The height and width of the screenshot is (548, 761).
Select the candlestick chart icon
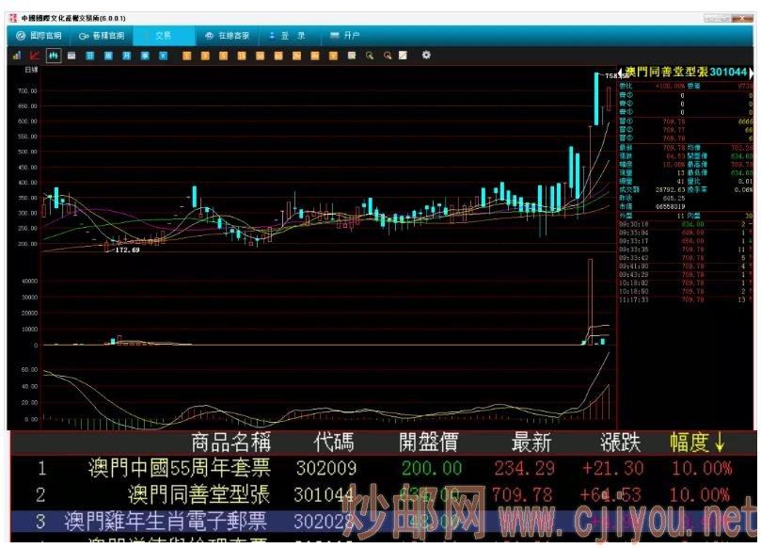coord(54,56)
